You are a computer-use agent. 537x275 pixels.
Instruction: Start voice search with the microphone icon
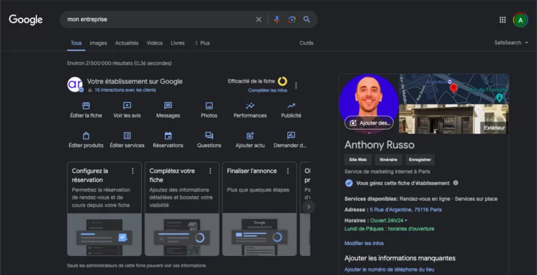[277, 20]
